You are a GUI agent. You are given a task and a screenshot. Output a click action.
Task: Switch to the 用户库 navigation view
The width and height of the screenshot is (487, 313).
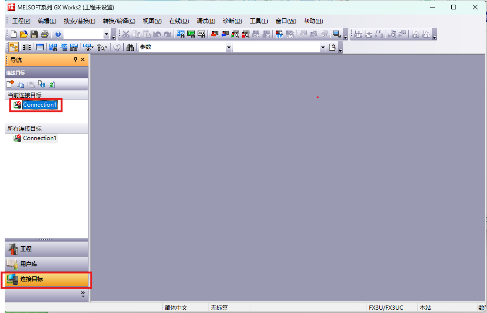(x=47, y=264)
